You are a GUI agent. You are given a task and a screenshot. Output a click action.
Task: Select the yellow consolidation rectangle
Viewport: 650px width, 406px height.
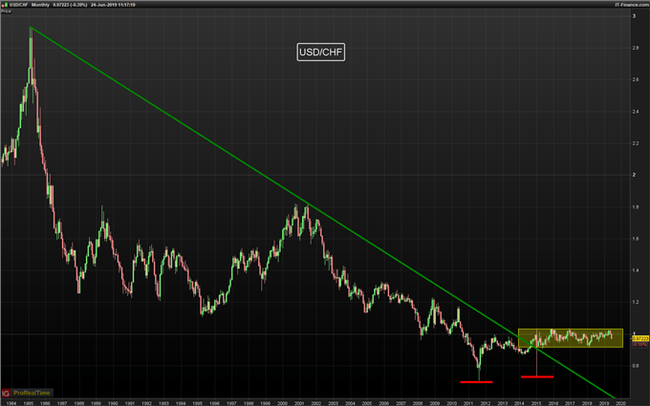[571, 338]
